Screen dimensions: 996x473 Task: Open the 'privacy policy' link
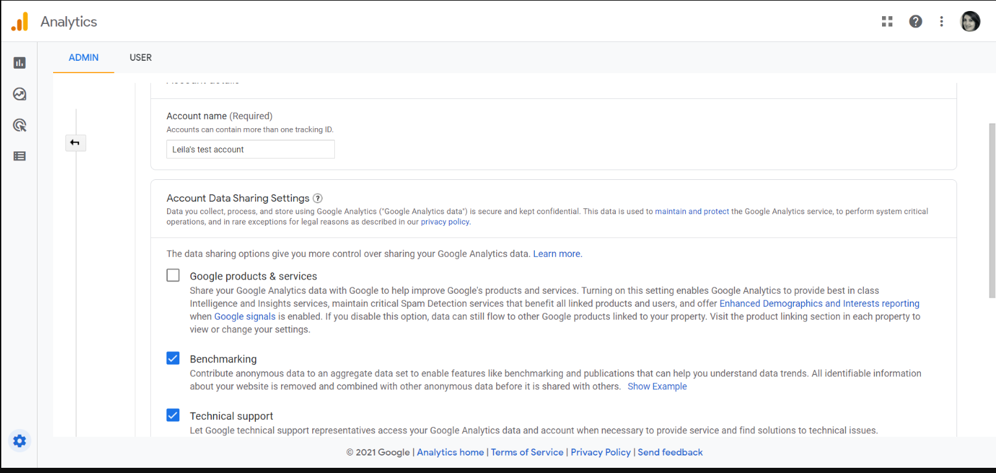[445, 222]
